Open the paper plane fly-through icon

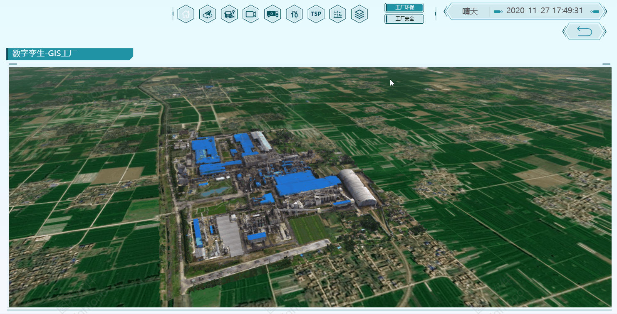click(208, 14)
